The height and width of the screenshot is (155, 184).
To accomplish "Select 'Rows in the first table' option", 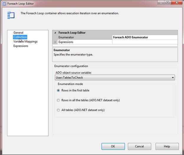I will pos(58,91).
